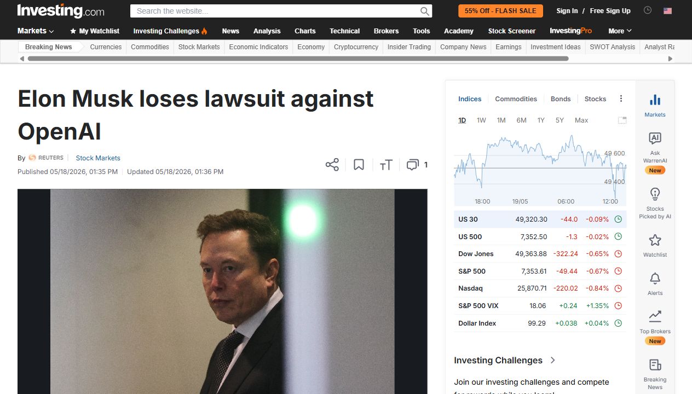Open Cryptocurrency news category

(356, 47)
